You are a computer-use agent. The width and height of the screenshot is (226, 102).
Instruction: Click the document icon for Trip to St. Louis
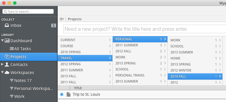pyautogui.click(x=68, y=95)
